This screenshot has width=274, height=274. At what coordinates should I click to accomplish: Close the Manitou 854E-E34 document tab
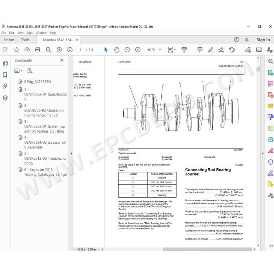tap(77, 40)
